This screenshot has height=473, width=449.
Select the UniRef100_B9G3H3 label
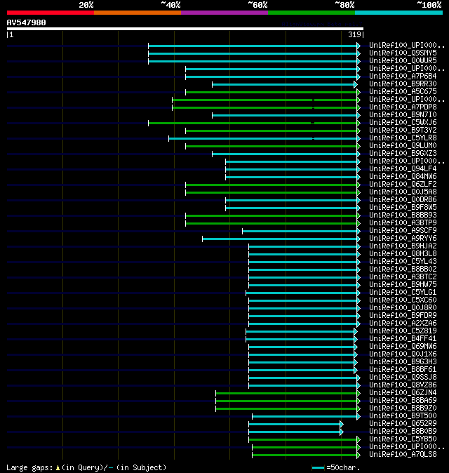tap(403, 362)
